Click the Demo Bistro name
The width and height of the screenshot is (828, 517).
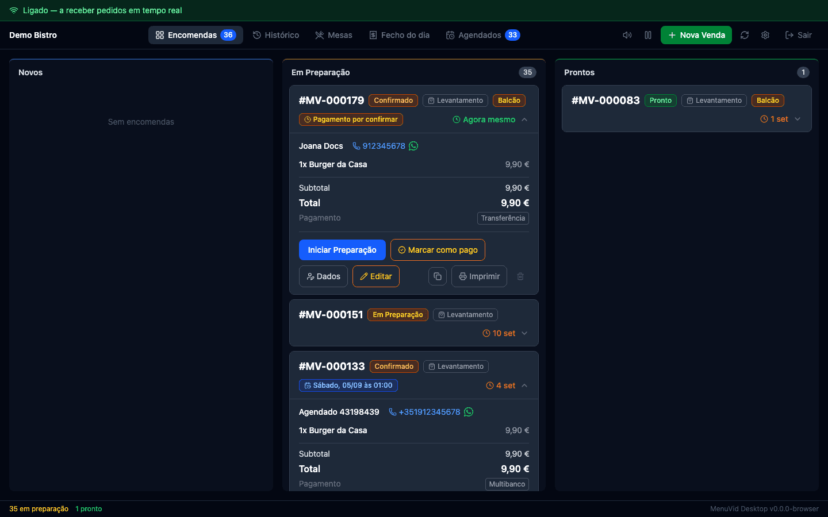click(x=33, y=35)
